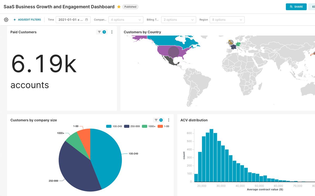Viewport: 315px width, 196px height.
Task: Toggle the 250-999 legend entry
Action: coord(132,126)
